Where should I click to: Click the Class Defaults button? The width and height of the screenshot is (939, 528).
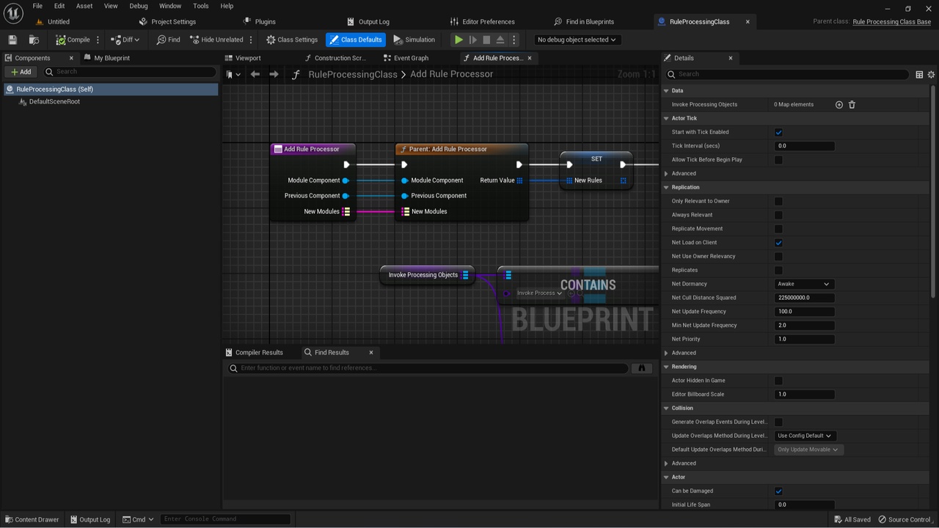(x=356, y=40)
